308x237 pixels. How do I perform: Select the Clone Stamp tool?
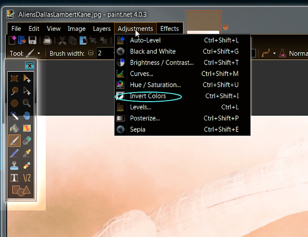coord(14,166)
